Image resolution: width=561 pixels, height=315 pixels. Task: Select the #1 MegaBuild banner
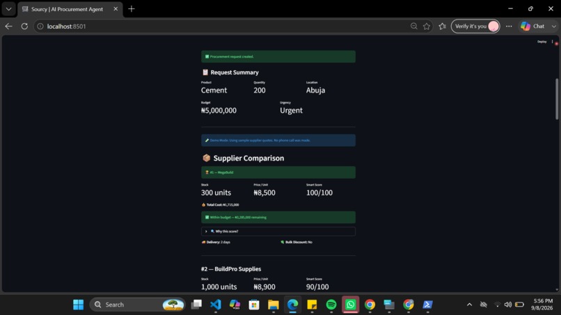278,172
